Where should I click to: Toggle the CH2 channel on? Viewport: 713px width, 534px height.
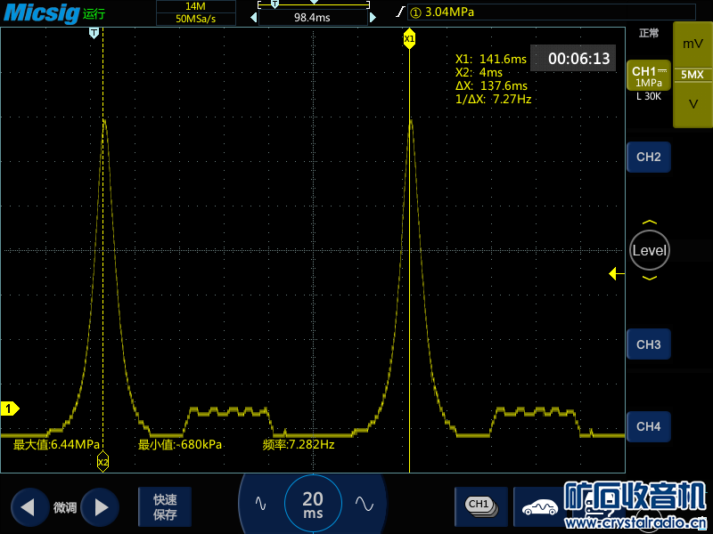coord(648,157)
